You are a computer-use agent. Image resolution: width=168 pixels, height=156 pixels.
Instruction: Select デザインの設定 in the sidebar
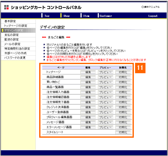18,30
